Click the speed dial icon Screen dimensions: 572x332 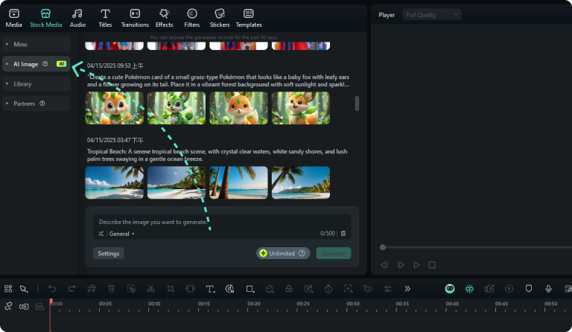(x=269, y=289)
